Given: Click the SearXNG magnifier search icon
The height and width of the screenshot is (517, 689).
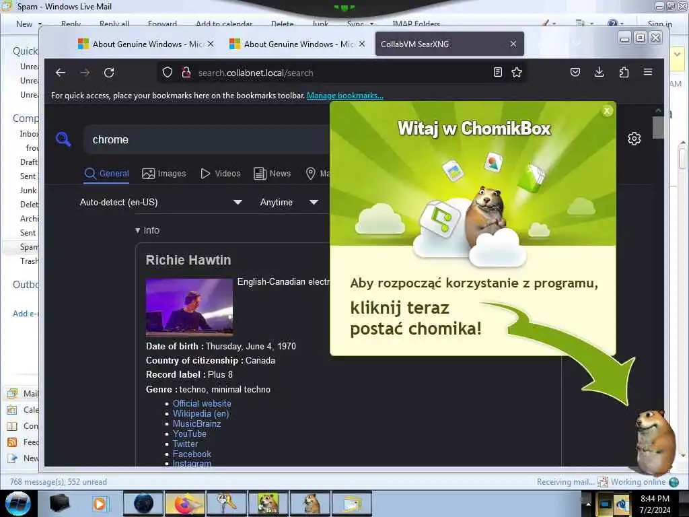Looking at the screenshot, I should [63, 139].
